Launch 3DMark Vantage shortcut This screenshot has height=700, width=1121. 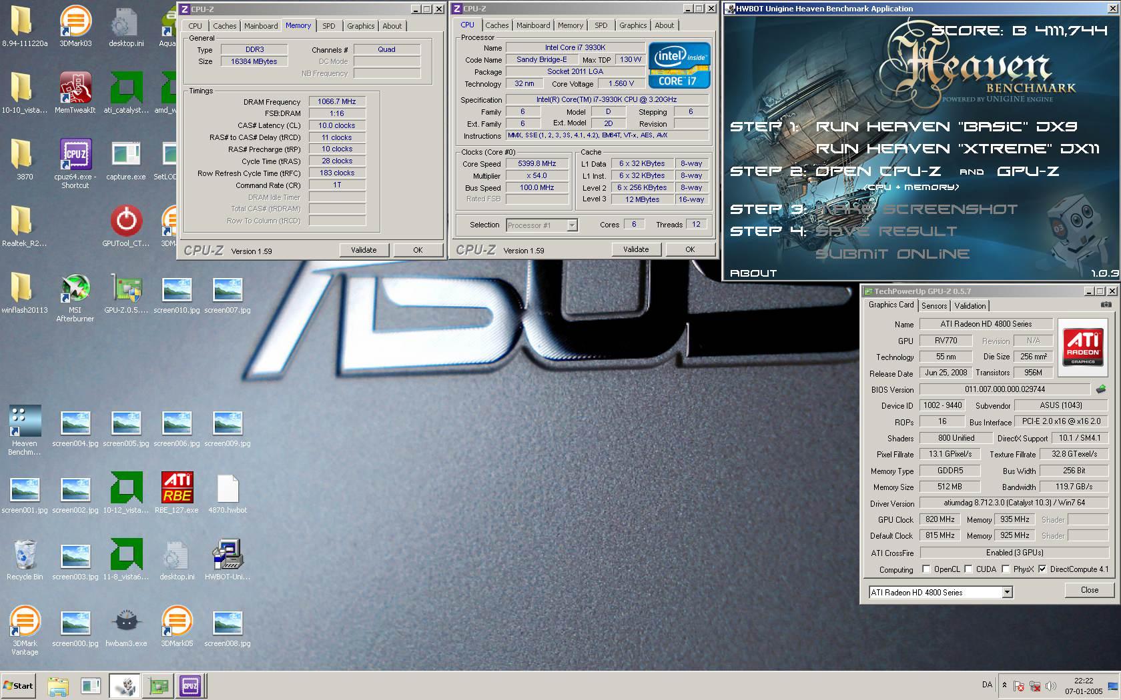25,630
